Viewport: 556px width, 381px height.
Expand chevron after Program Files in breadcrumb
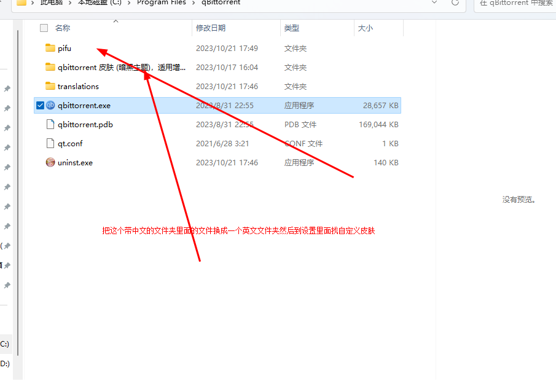[194, 3]
